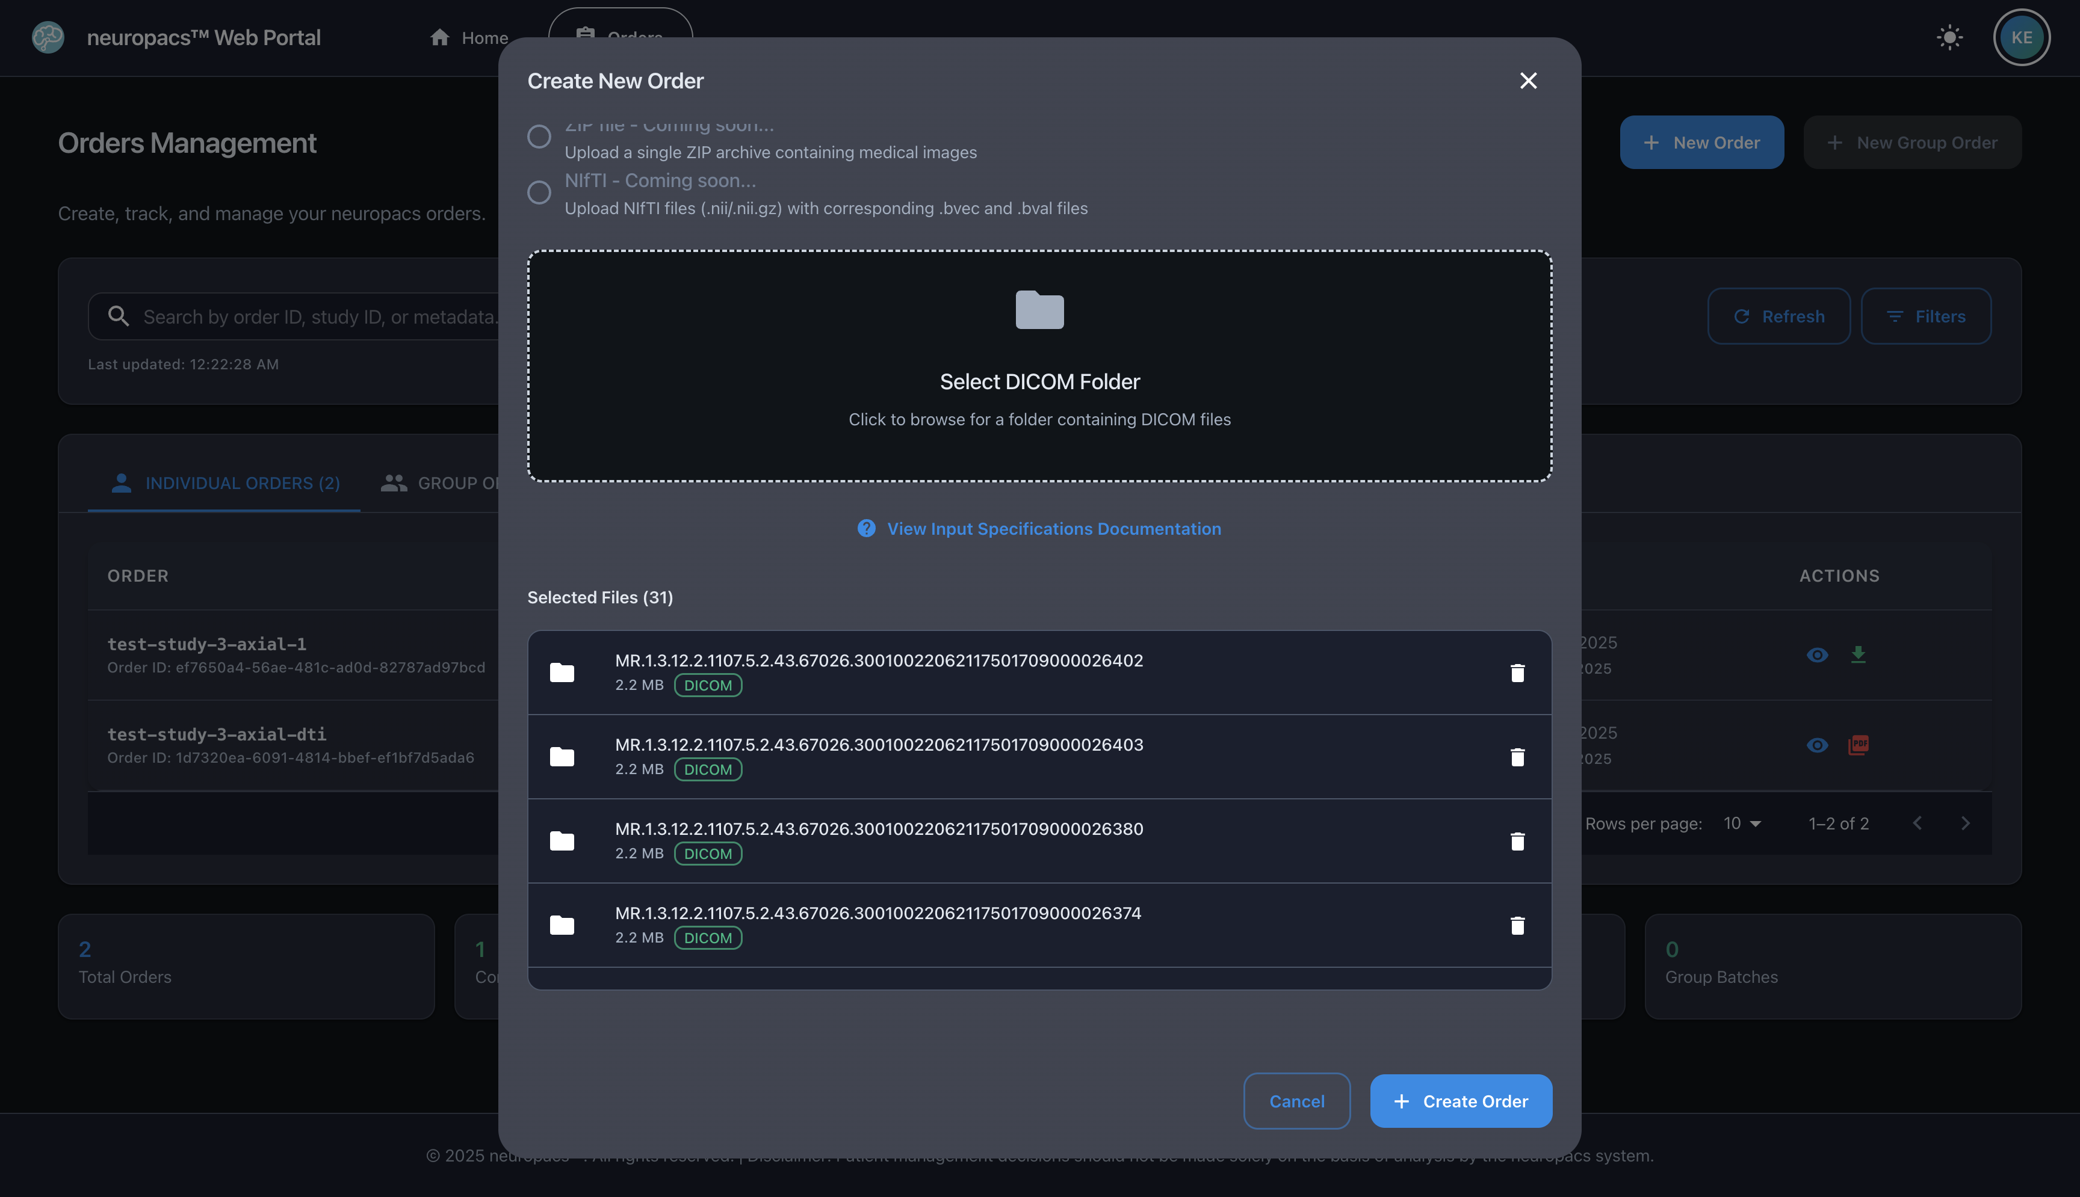This screenshot has width=2080, height=1197.
Task: Cancel the new order dialog
Action: pos(1296,1101)
